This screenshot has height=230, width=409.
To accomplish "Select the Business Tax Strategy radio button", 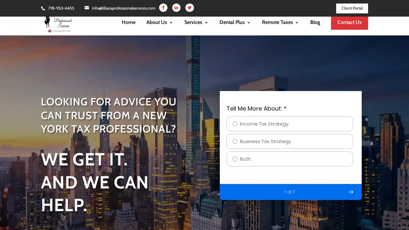I will point(235,142).
